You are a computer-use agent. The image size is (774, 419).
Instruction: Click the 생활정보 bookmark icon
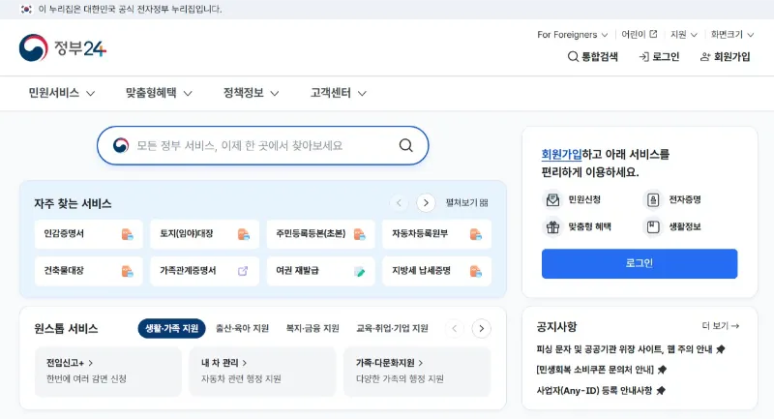tap(653, 227)
